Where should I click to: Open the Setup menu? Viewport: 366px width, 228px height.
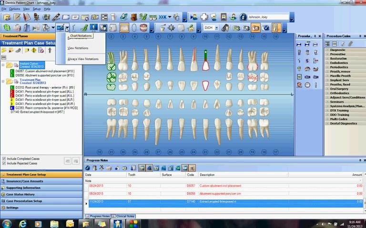37,9
